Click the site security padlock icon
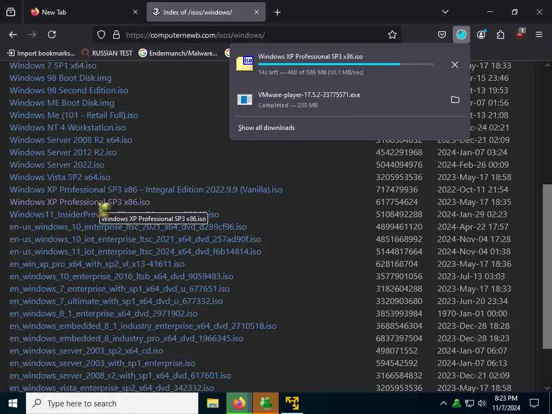This screenshot has height=414, width=552. (x=116, y=34)
